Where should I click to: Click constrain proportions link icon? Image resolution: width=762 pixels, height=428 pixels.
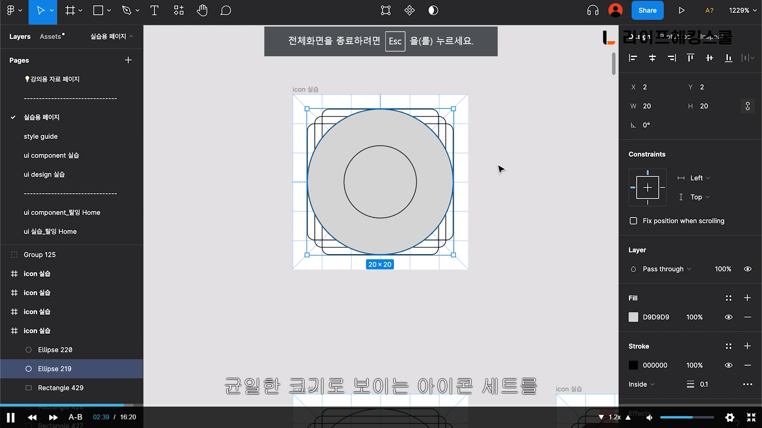747,106
